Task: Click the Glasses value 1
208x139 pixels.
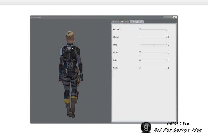Action: [168, 37]
